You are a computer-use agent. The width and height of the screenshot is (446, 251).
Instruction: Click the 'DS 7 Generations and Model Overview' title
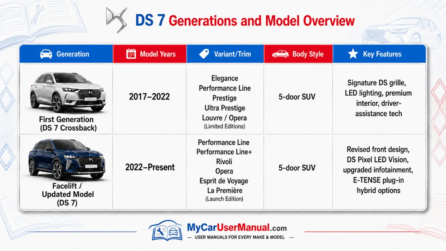coord(245,21)
